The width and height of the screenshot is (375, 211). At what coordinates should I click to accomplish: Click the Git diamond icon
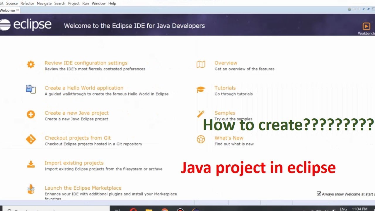31,139
